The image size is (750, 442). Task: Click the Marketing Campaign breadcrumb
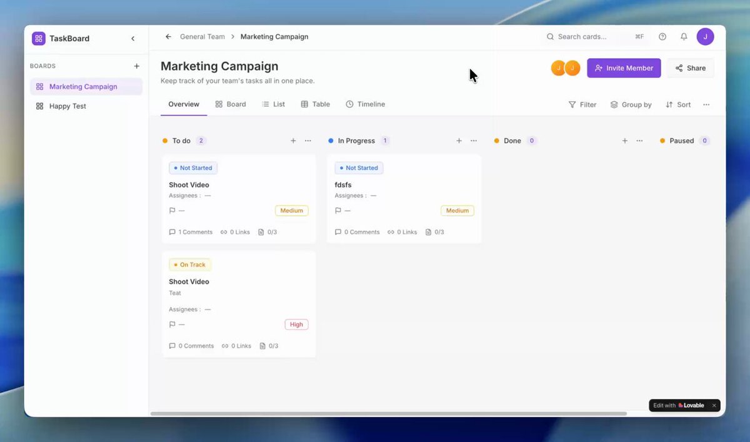274,37
